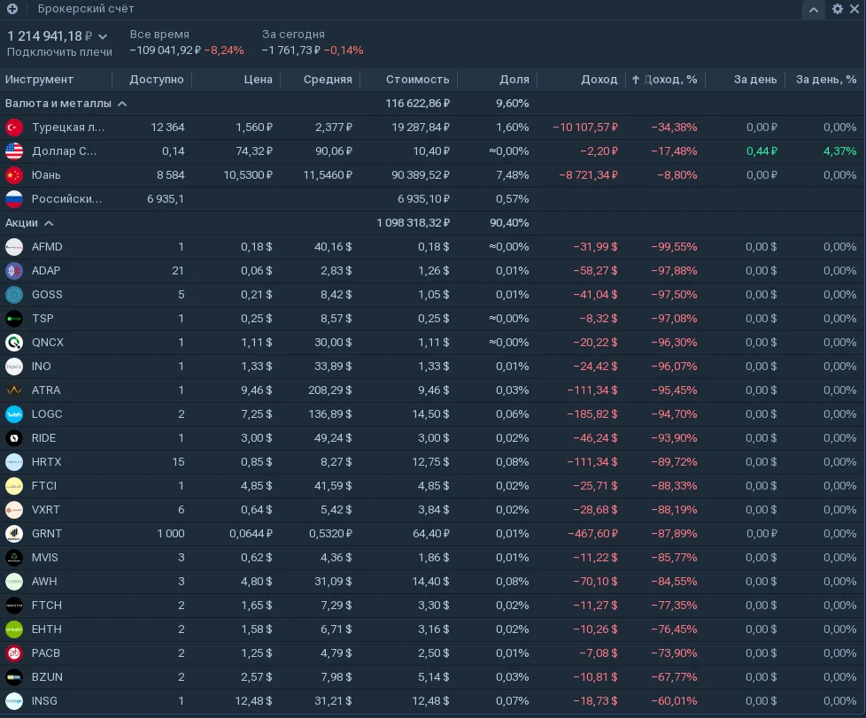The image size is (866, 718).
Task: Click today's change −1 761,73 ₽
Action: pos(291,50)
